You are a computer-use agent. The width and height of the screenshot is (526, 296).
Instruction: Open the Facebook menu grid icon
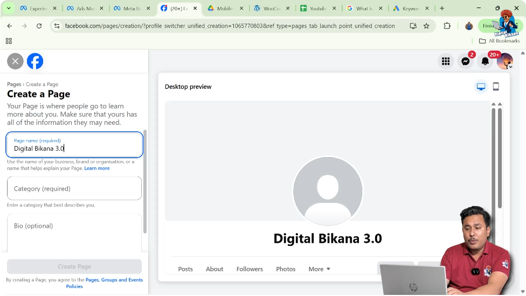click(x=446, y=61)
